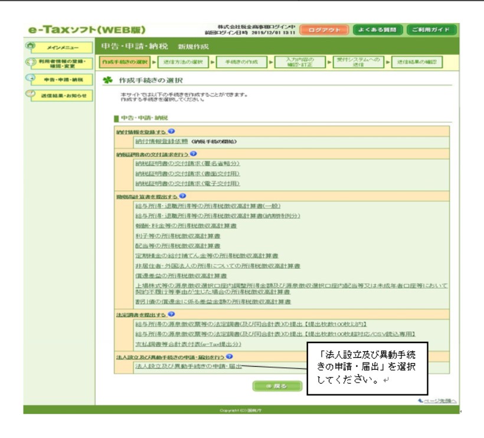Open 申告・申請・納税 sidebar menu
The image size is (484, 438).
pos(62,80)
